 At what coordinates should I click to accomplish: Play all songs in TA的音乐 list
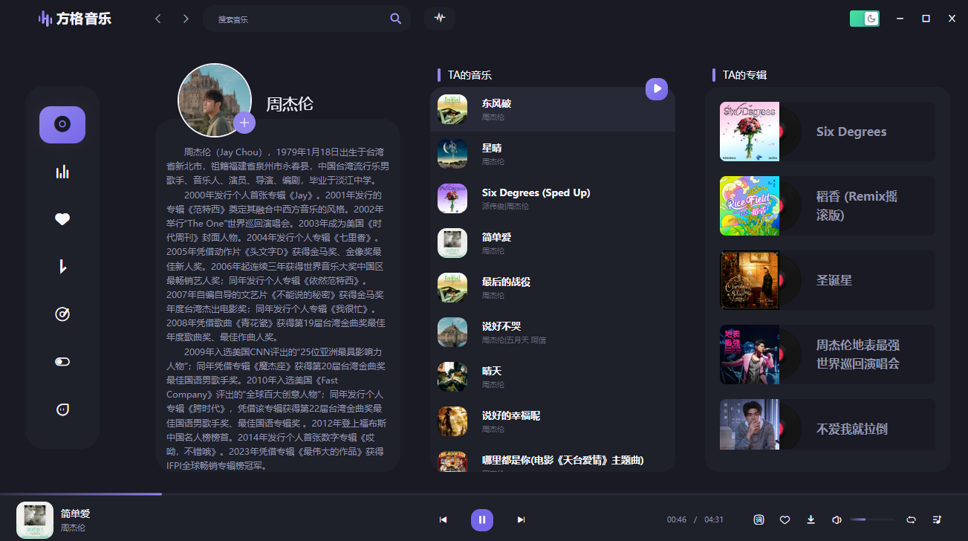pyautogui.click(x=656, y=88)
